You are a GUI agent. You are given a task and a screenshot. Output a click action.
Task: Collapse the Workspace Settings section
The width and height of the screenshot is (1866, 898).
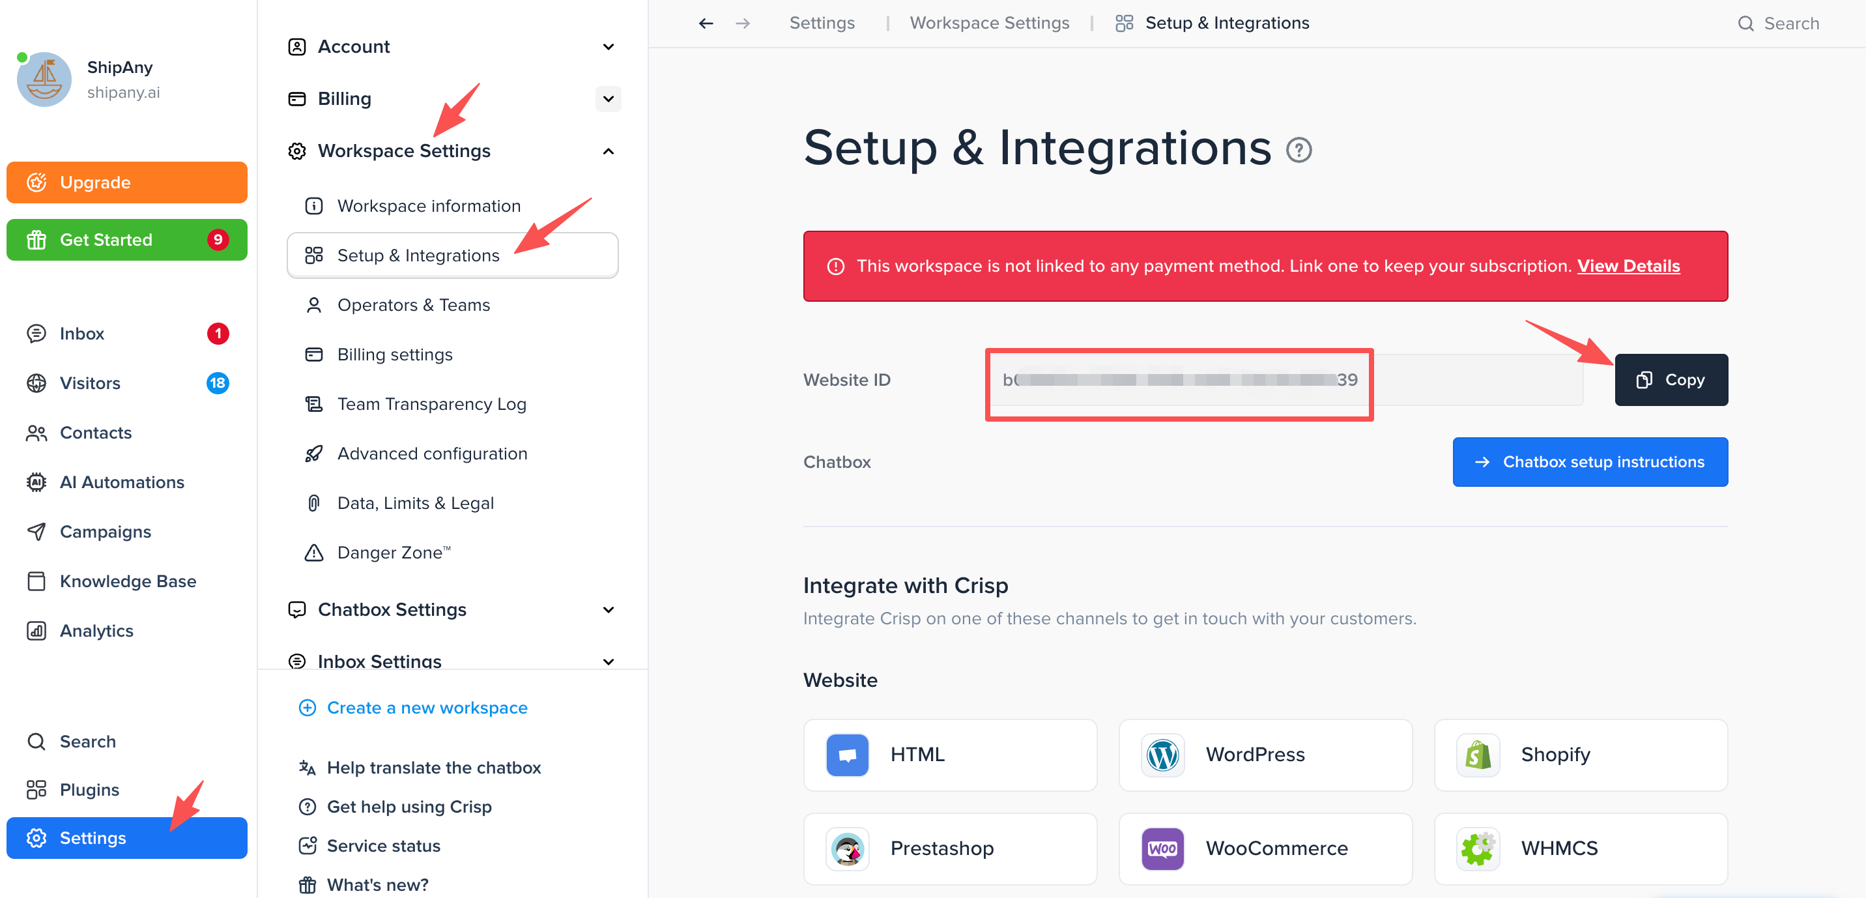(608, 151)
